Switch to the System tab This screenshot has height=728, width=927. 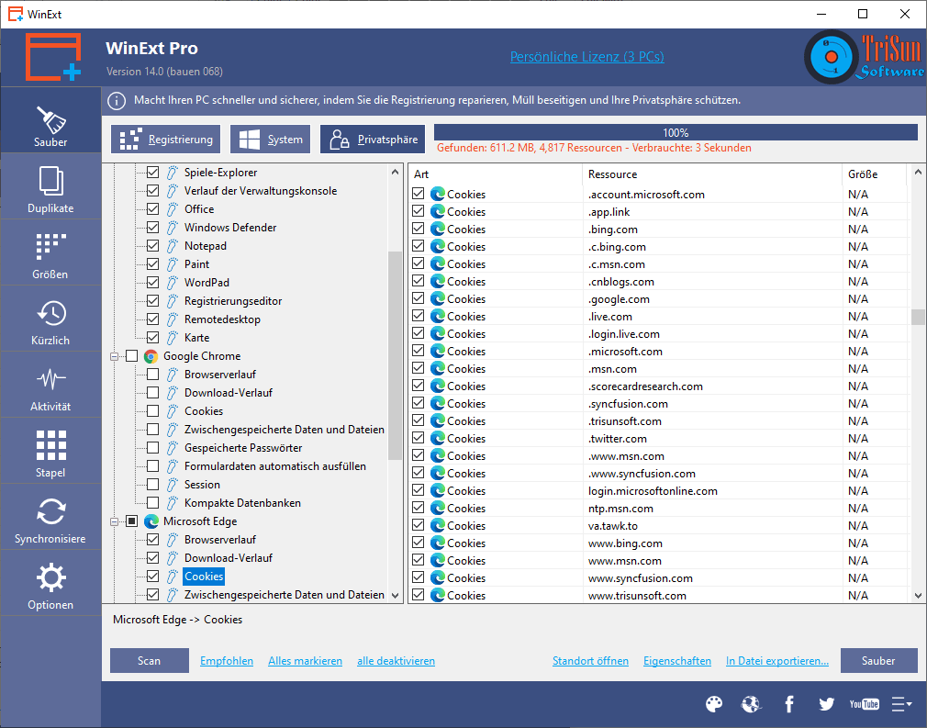tap(270, 139)
